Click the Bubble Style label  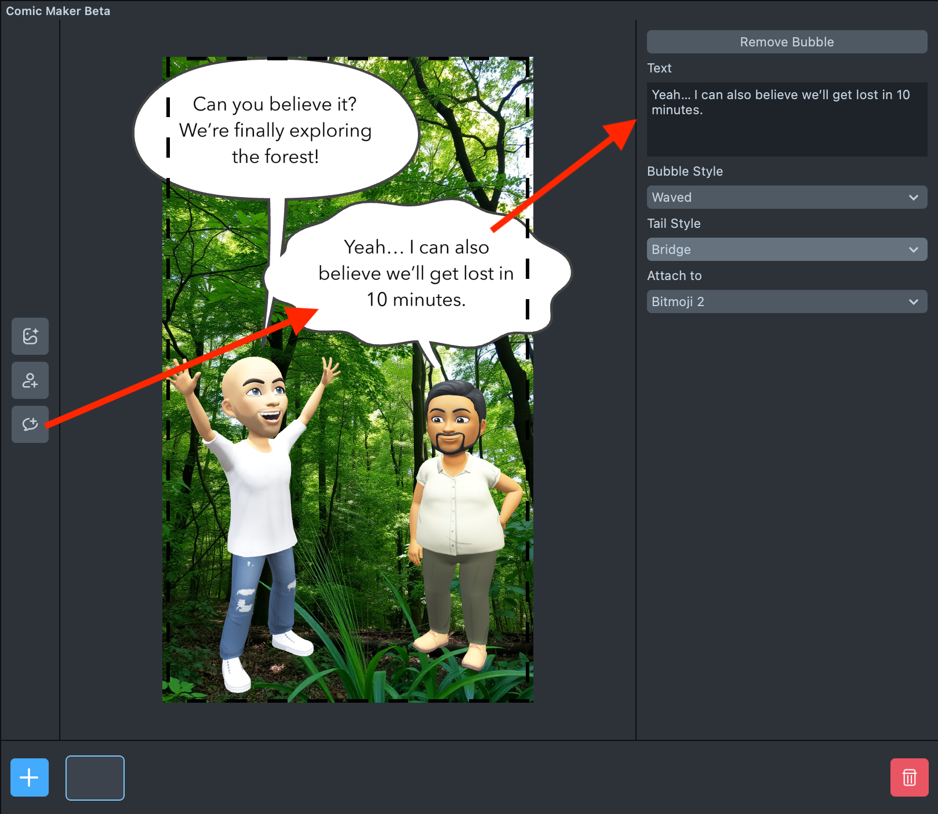point(685,171)
